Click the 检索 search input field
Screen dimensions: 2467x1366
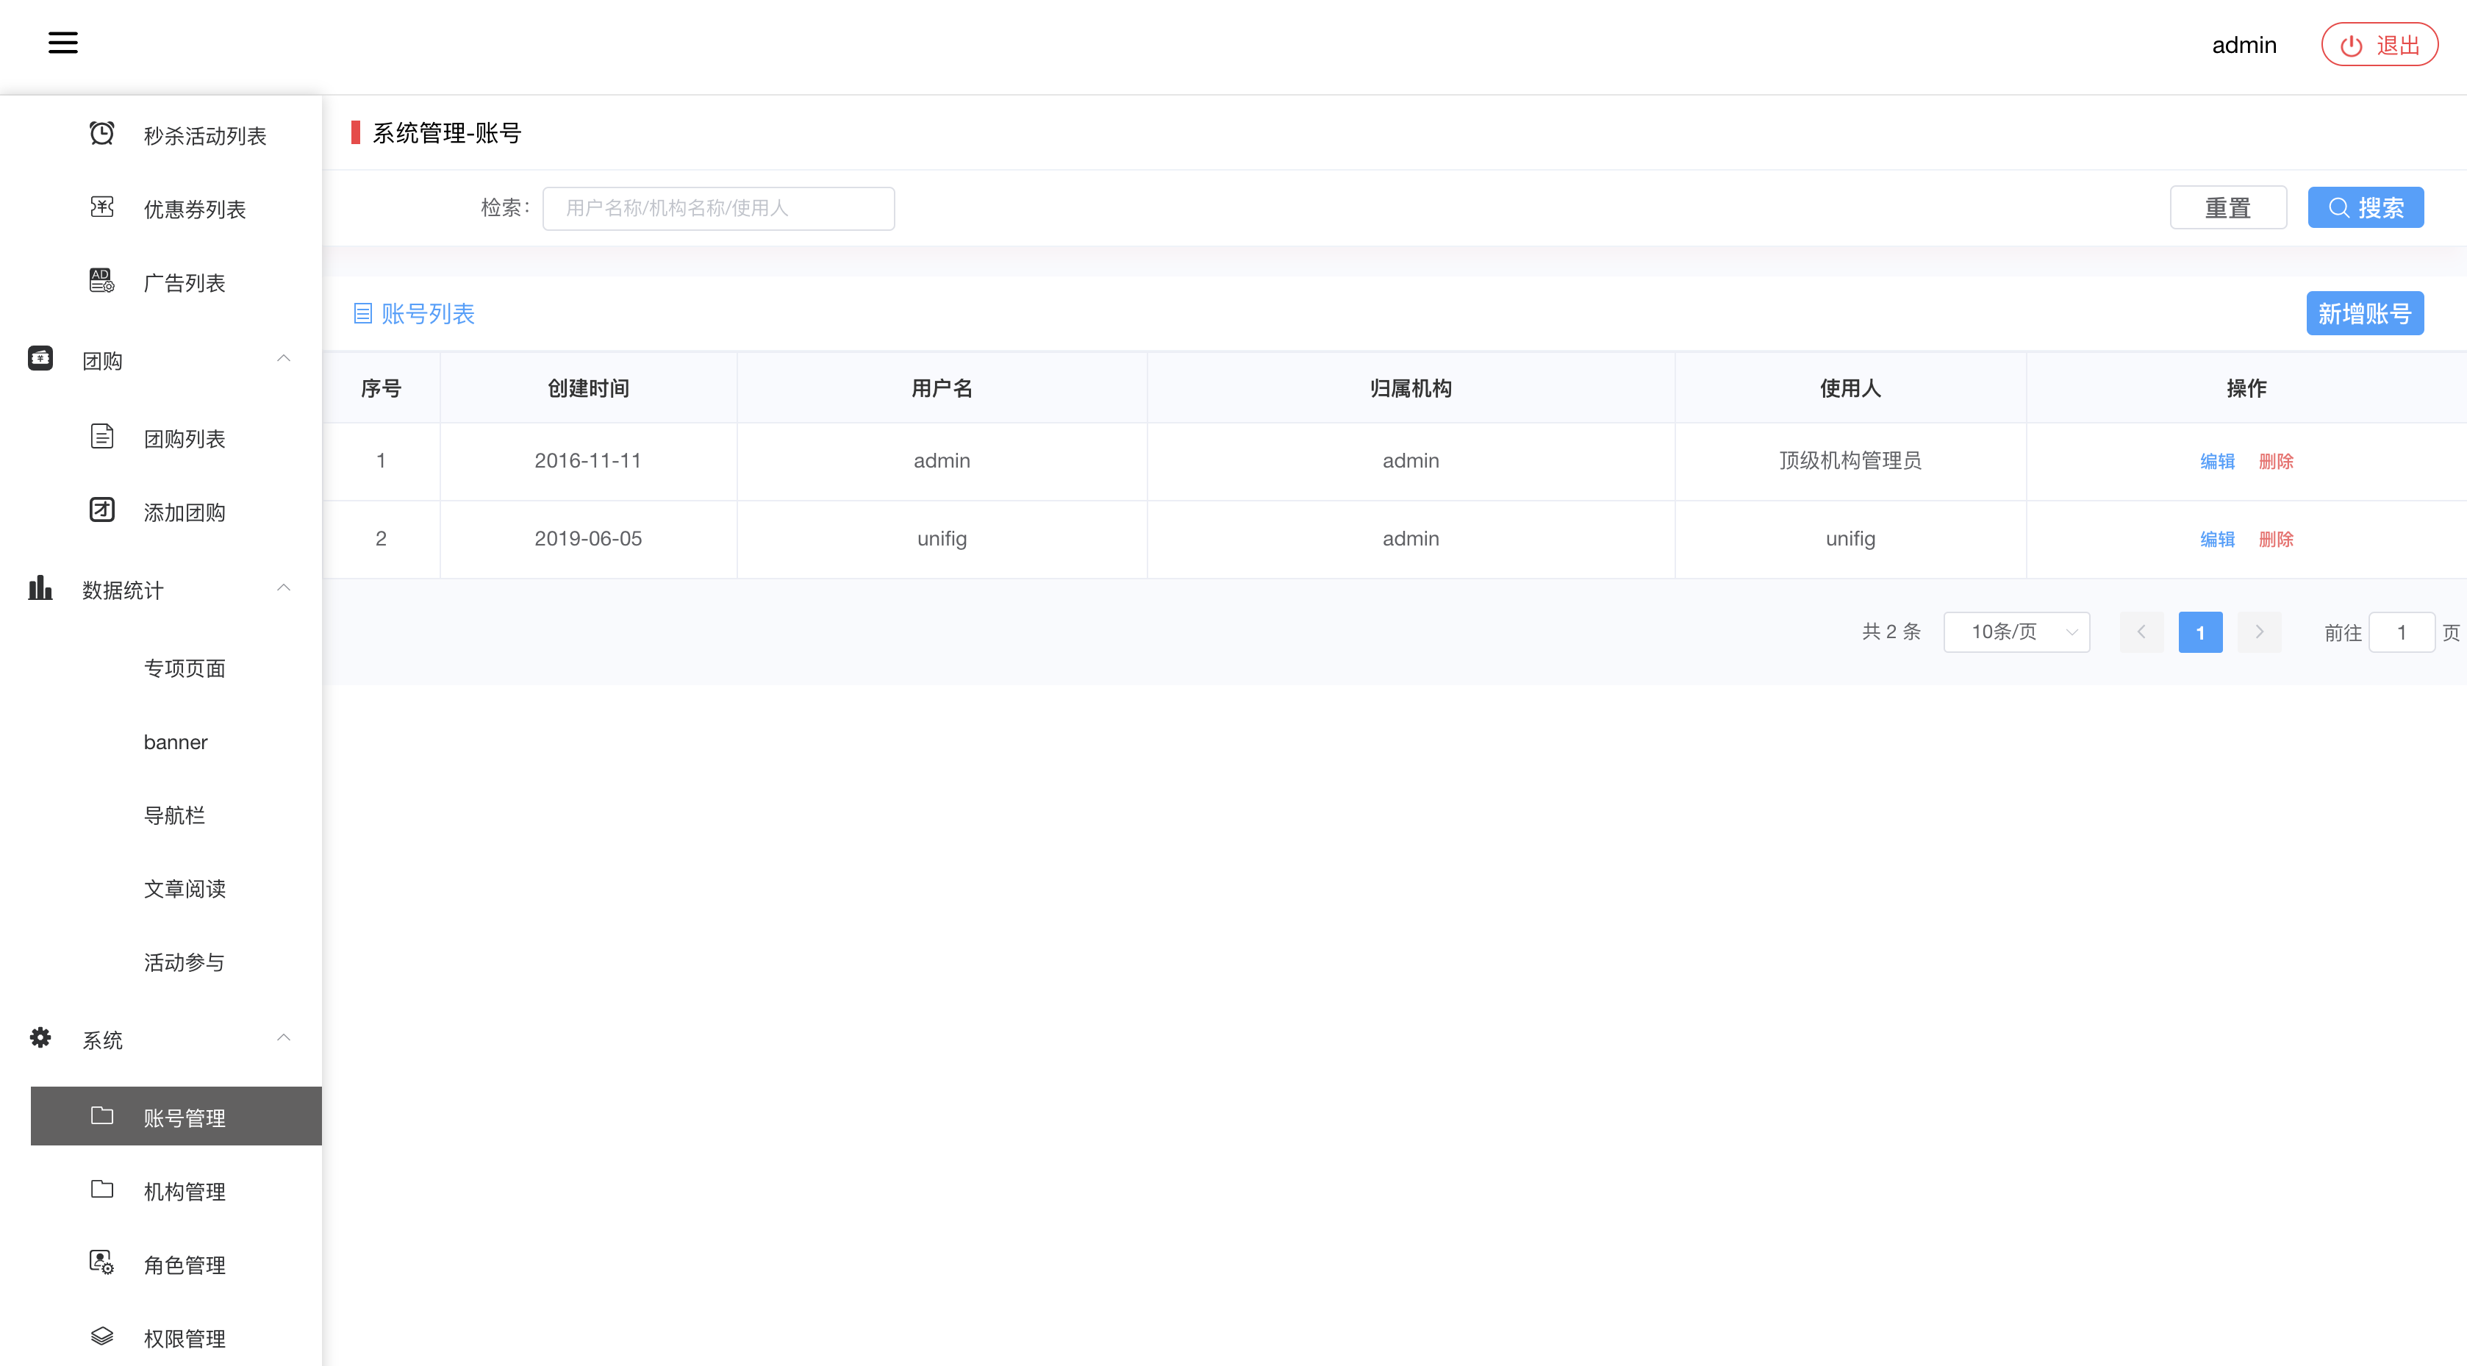point(718,208)
